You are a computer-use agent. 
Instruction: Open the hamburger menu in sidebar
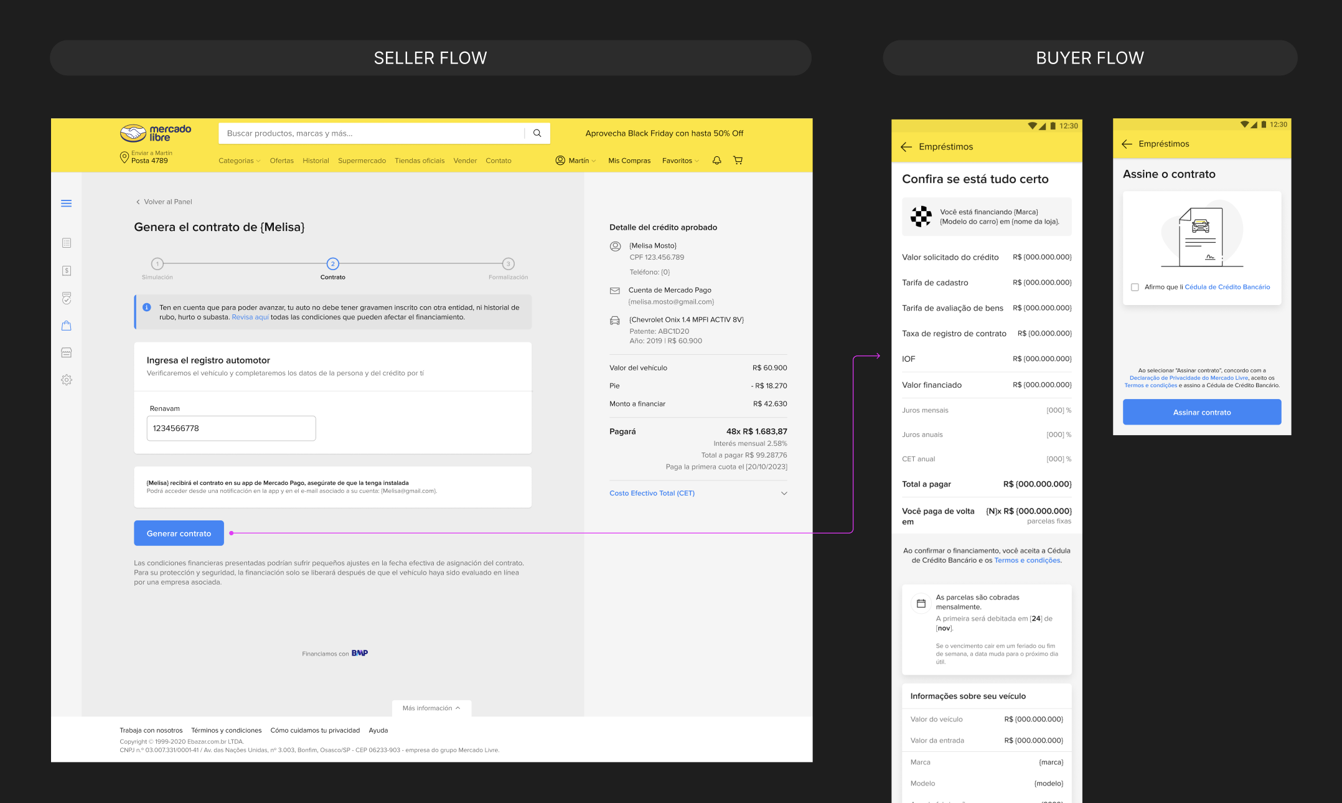click(67, 204)
